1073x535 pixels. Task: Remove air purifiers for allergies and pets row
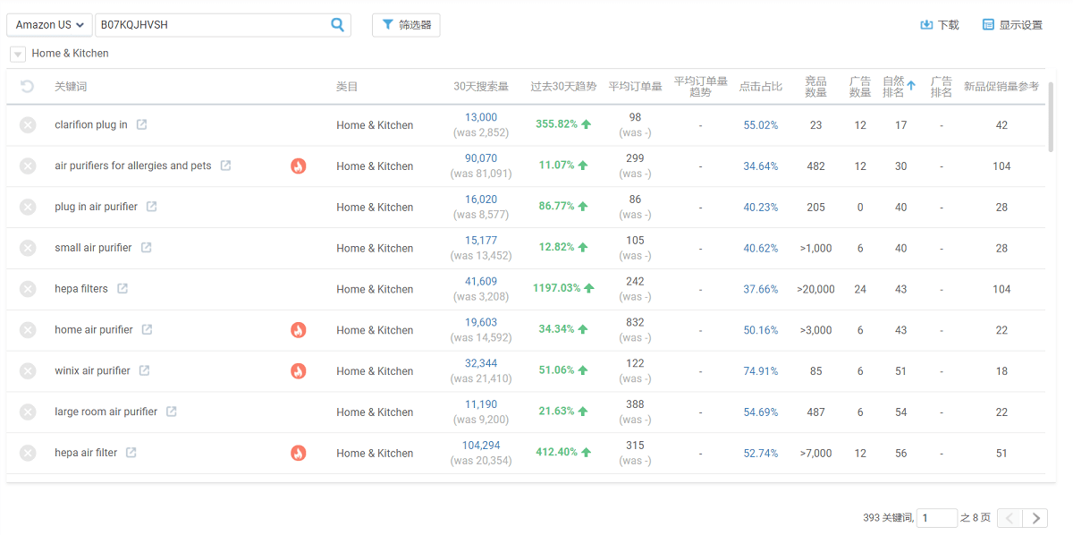click(28, 166)
